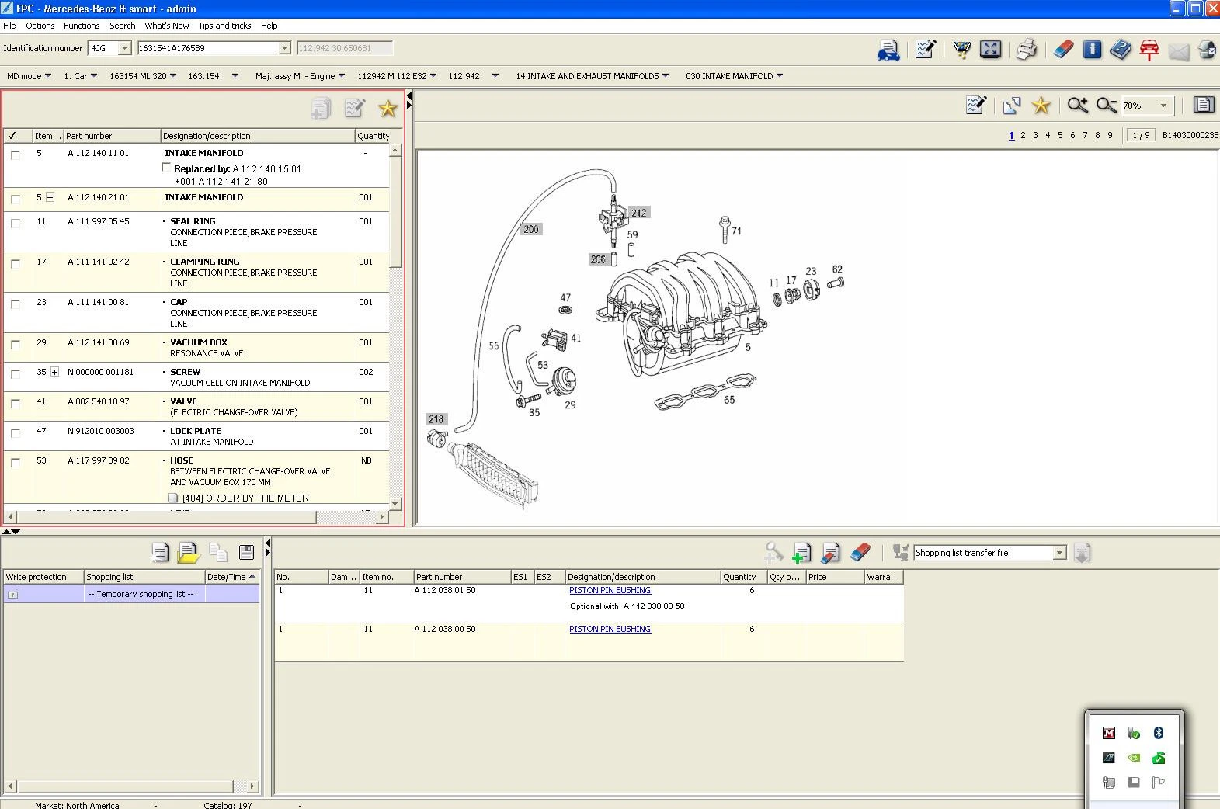Go to diagram page 5
The image size is (1220, 809).
click(1060, 135)
